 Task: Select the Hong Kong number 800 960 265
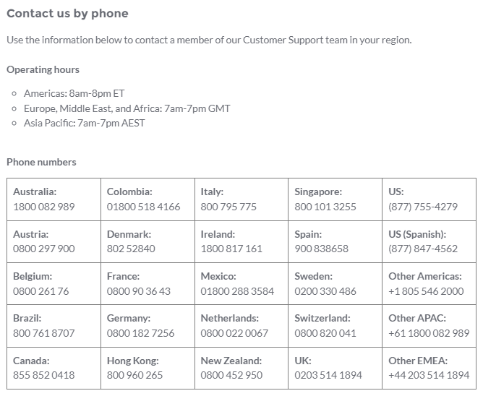[134, 375]
